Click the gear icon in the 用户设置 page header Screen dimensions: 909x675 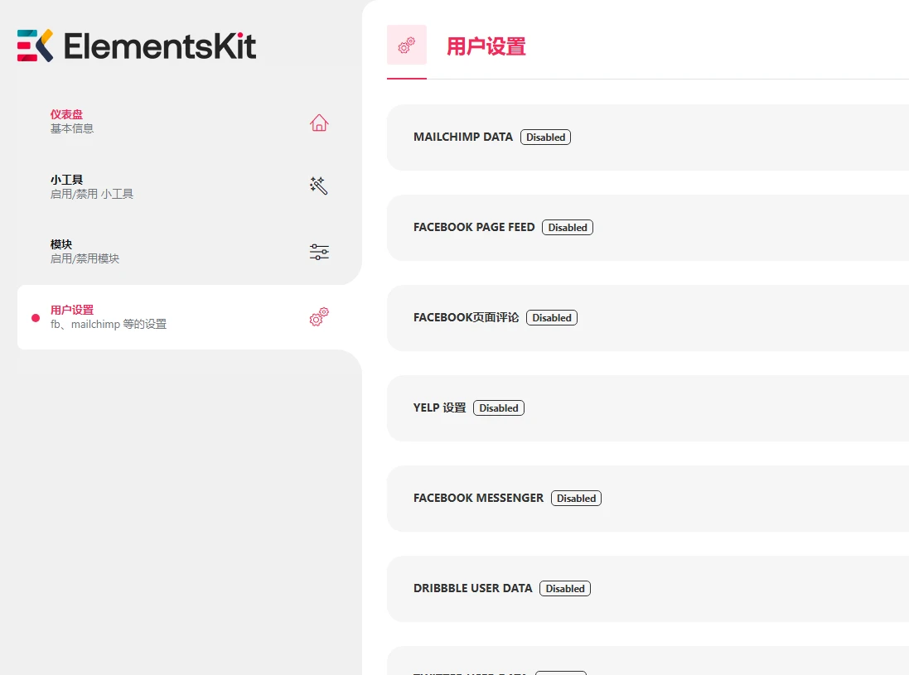click(406, 45)
